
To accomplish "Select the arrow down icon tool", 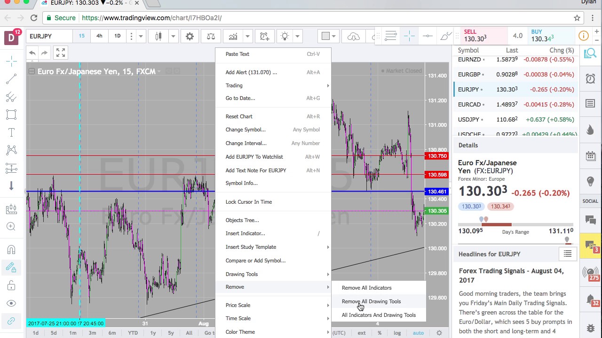I will (x=11, y=186).
